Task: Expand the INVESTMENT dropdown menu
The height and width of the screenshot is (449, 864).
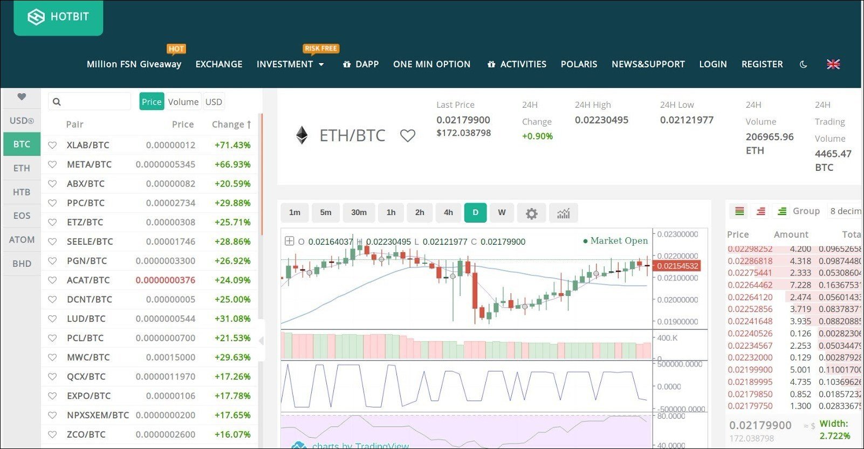Action: coord(290,64)
